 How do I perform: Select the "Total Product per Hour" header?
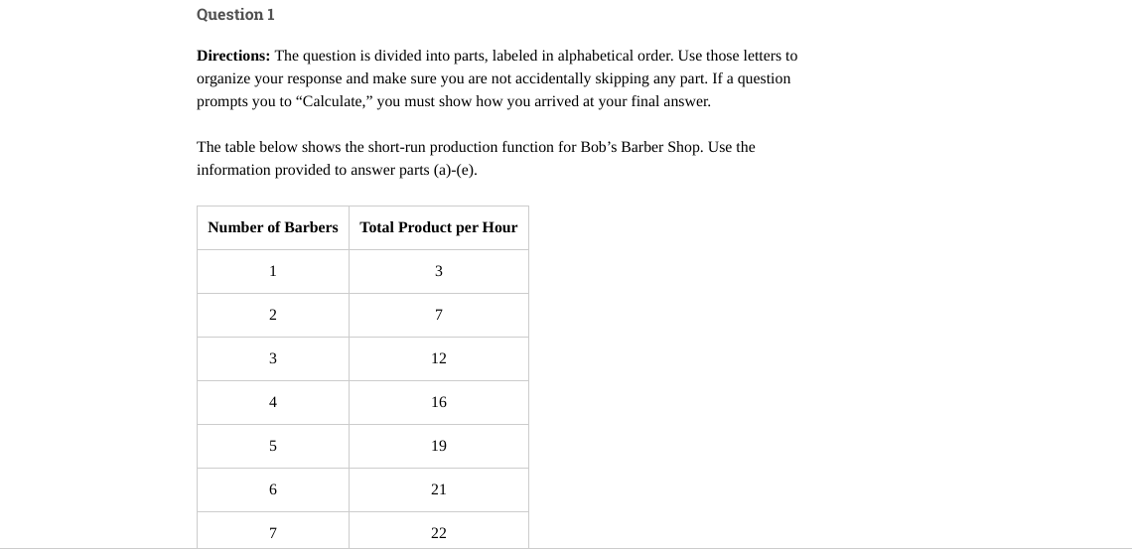(438, 227)
